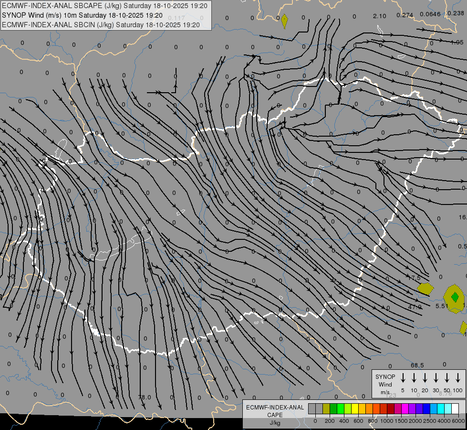Image resolution: width=467 pixels, height=430 pixels.
Task: Click the 800 tick label on the CAPE scale
Action: [373, 421]
